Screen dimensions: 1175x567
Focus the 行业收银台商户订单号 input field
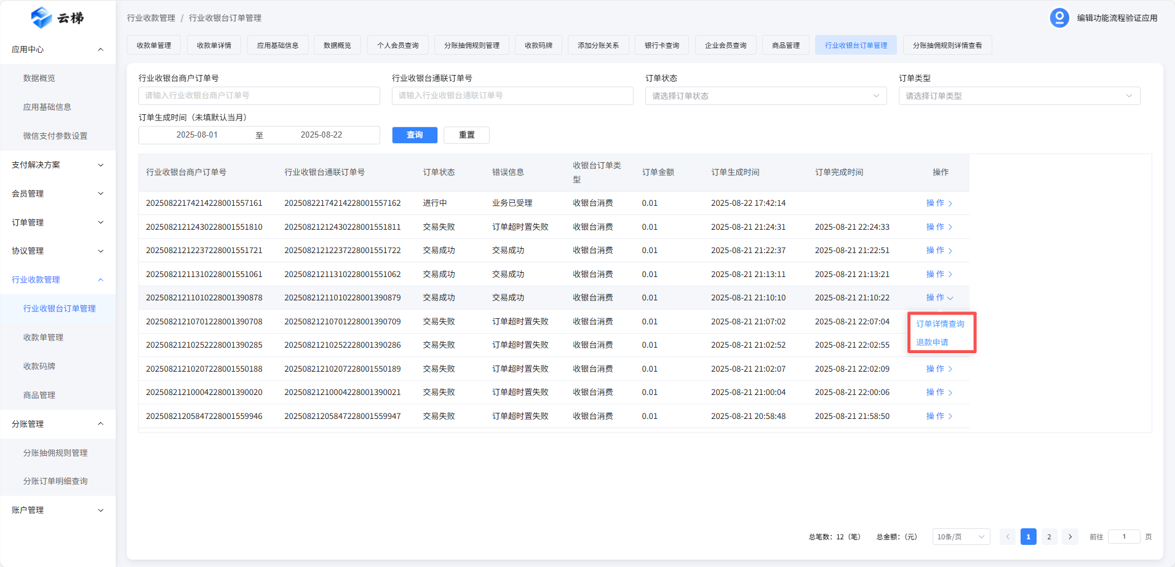tap(259, 96)
